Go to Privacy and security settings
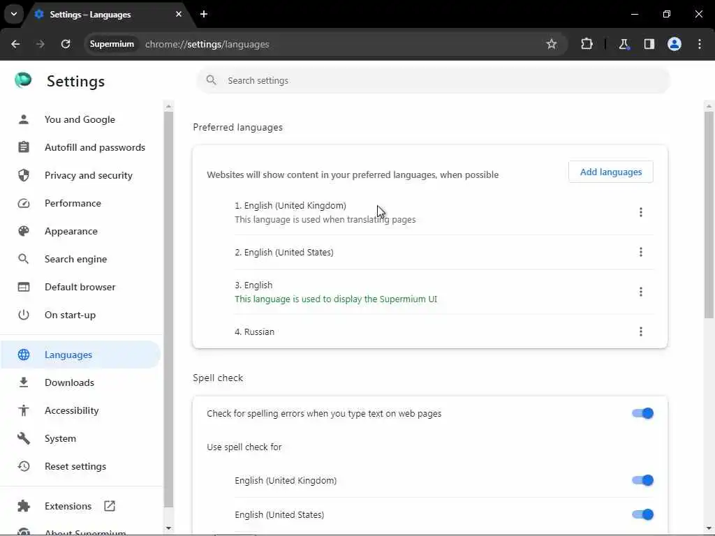Image resolution: width=715 pixels, height=536 pixels. point(88,175)
